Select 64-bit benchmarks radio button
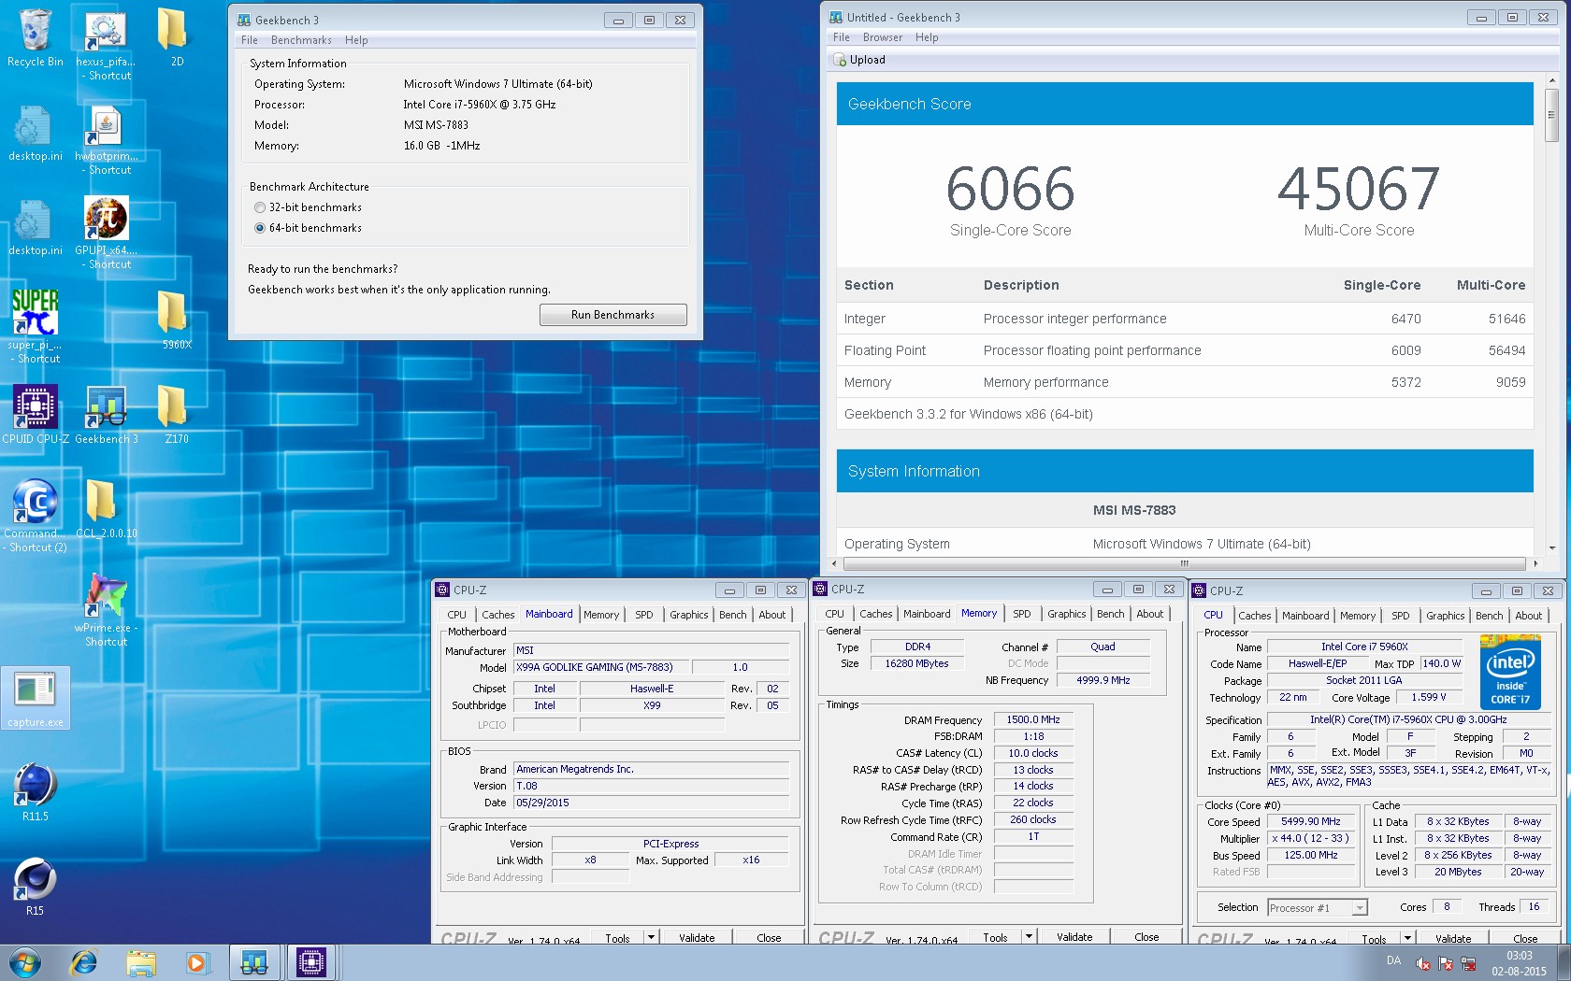Image resolution: width=1571 pixels, height=981 pixels. [260, 228]
